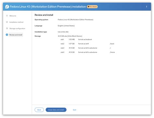Viewport: 154px width, 118px height.
Task: Click the /boot mount point
Action: (112, 44)
